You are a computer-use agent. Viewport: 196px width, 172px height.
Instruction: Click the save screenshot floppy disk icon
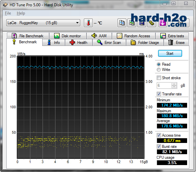point(142,23)
